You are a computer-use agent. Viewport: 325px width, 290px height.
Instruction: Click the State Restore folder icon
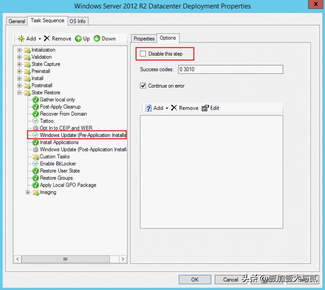coord(28,93)
